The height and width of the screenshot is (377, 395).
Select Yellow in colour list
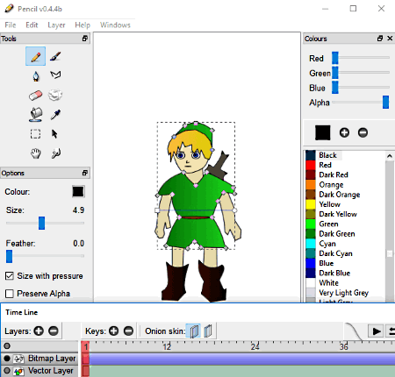point(330,204)
